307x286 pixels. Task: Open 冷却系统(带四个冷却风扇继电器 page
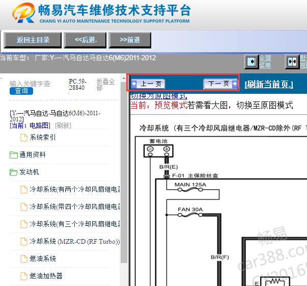(75, 206)
